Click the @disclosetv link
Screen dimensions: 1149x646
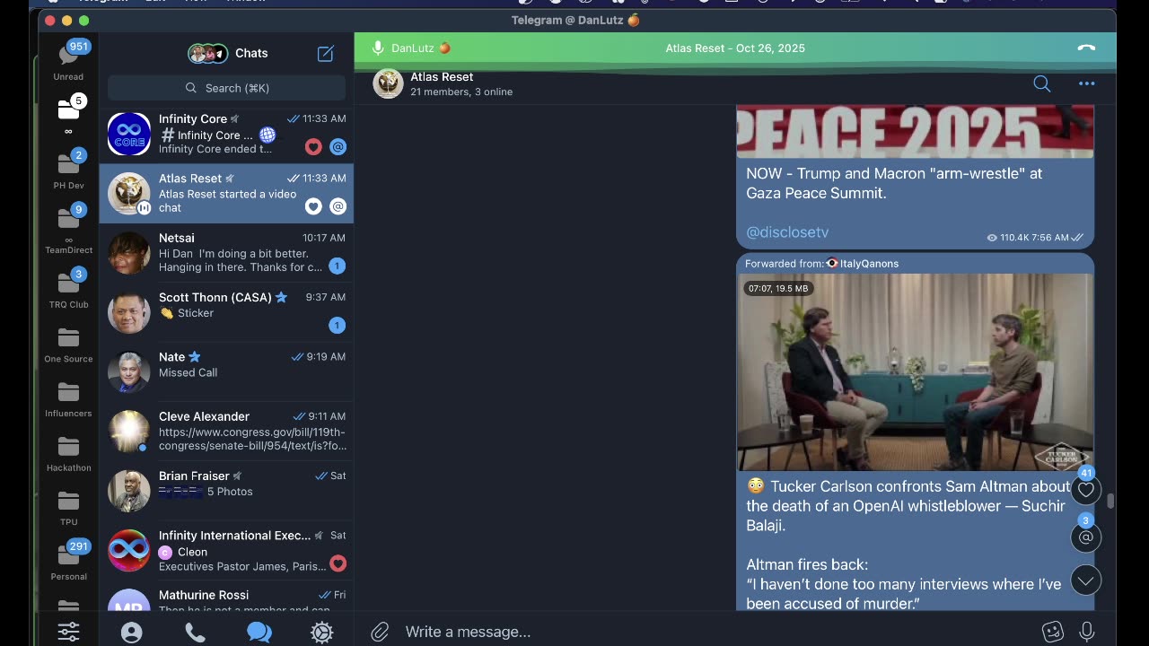[787, 232]
